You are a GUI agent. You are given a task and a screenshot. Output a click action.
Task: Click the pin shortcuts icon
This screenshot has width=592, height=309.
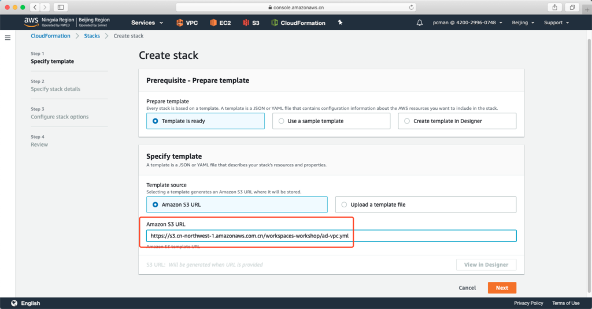340,23
